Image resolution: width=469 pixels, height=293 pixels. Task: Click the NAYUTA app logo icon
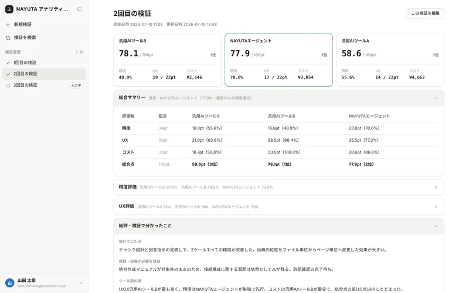9,9
